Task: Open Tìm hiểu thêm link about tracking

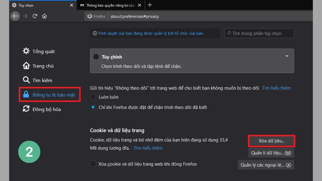Action: click(x=276, y=88)
